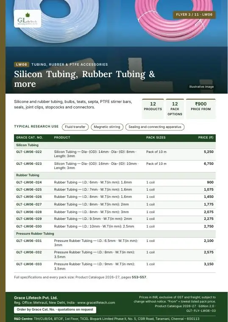Click the price 2,575
228x322 pixels.
[x=209, y=252]
